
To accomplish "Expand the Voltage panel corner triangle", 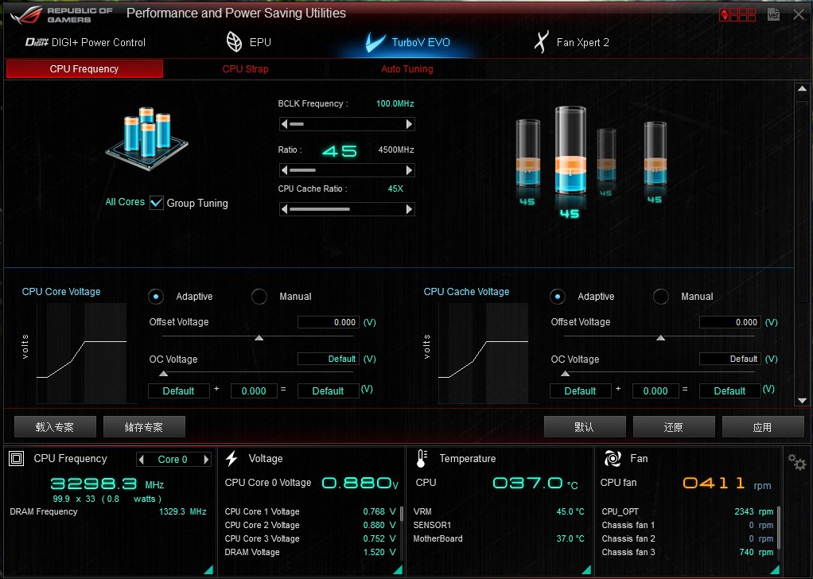I will click(x=398, y=569).
